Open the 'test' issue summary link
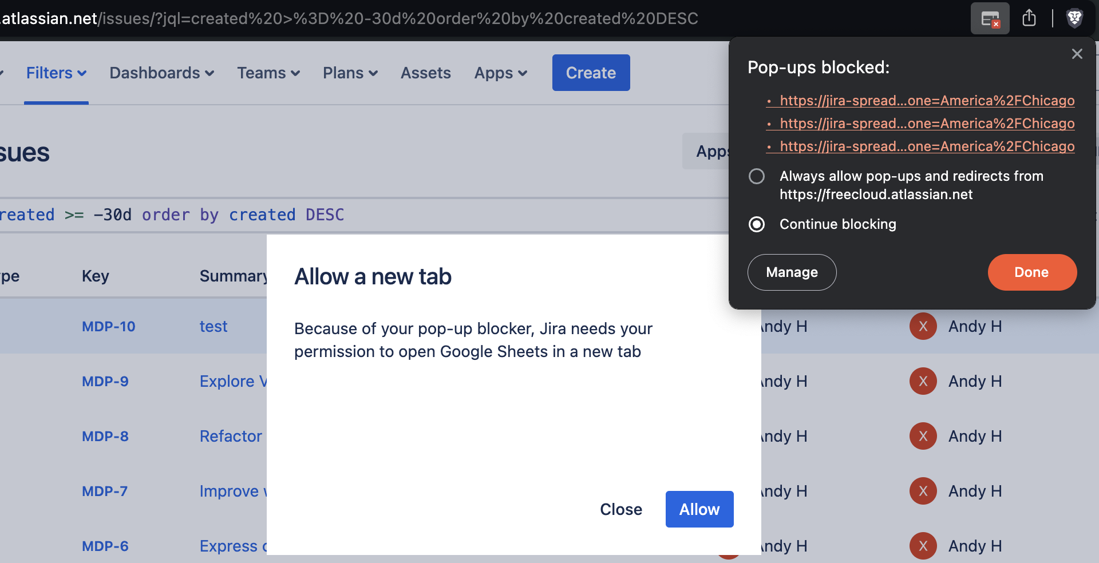1099x563 pixels. [214, 327]
